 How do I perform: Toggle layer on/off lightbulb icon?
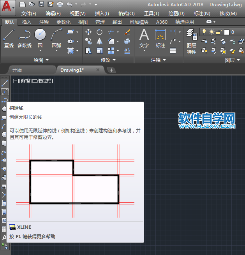tap(204, 32)
